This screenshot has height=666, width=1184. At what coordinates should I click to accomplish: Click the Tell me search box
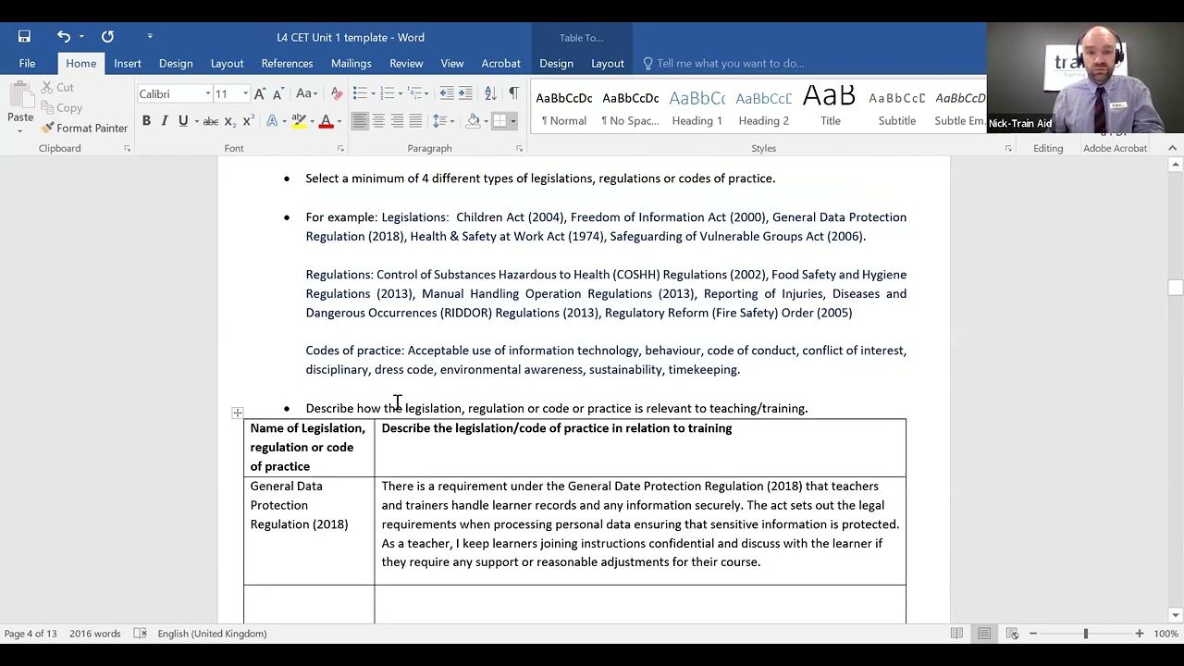(730, 63)
